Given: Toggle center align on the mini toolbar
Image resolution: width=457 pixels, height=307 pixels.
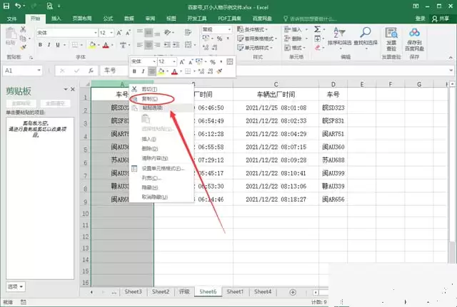Looking at the screenshot, I should click(151, 71).
